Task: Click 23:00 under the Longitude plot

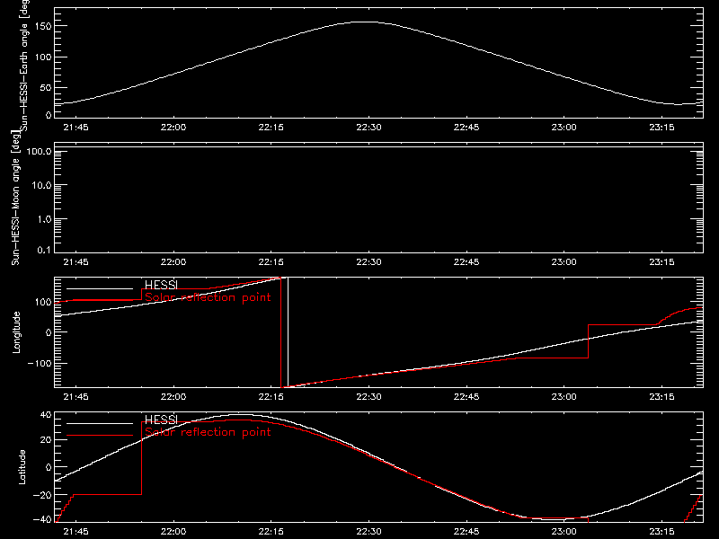Action: (x=564, y=396)
